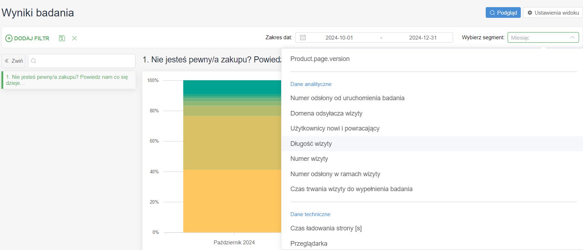The width and height of the screenshot is (583, 250).
Task: Click the large orange bottom chart segment
Action: (232, 201)
